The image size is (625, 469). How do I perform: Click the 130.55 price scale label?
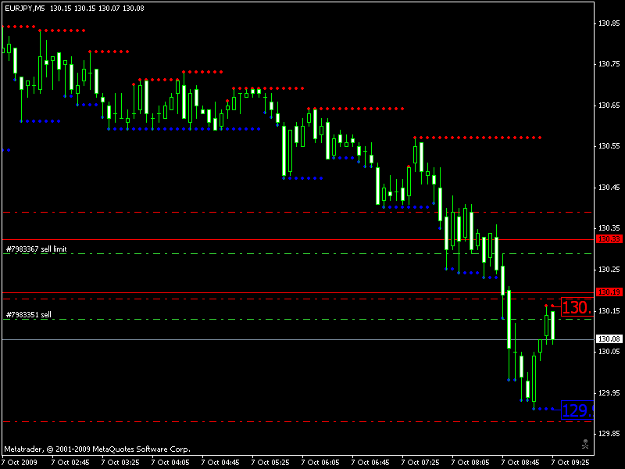[x=609, y=146]
